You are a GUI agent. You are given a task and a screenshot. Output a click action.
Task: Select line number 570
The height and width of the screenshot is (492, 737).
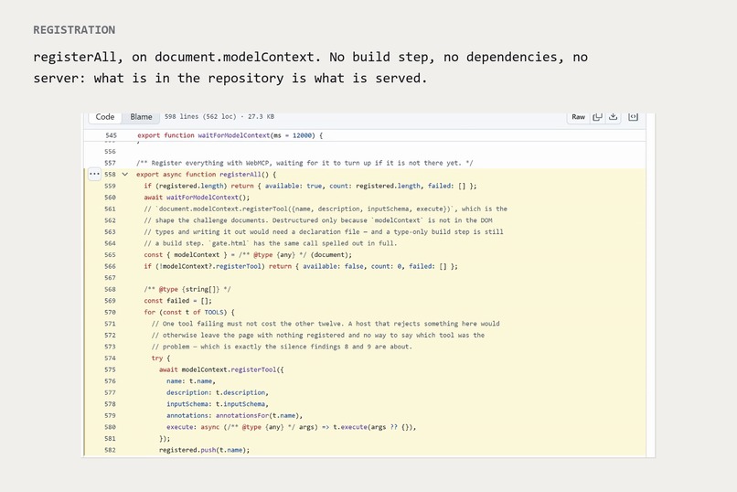tap(110, 312)
